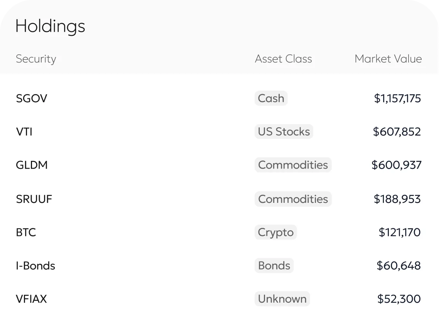The image size is (439, 317).
Task: Open the SGOV holding row
Action: (x=32, y=98)
